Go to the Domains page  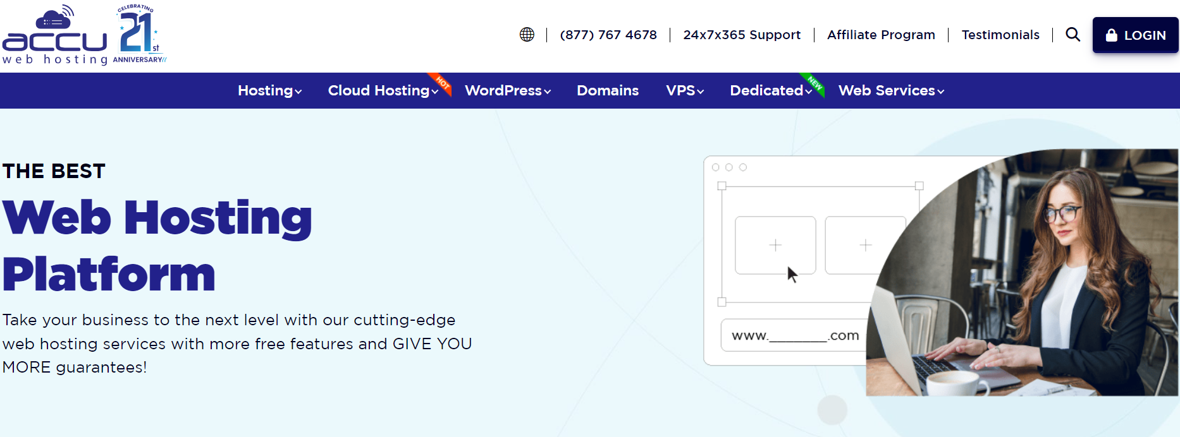[608, 91]
